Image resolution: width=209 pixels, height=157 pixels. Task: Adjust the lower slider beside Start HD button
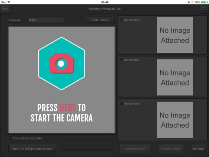[88, 150]
